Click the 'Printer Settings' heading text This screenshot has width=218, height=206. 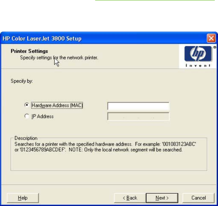click(29, 51)
